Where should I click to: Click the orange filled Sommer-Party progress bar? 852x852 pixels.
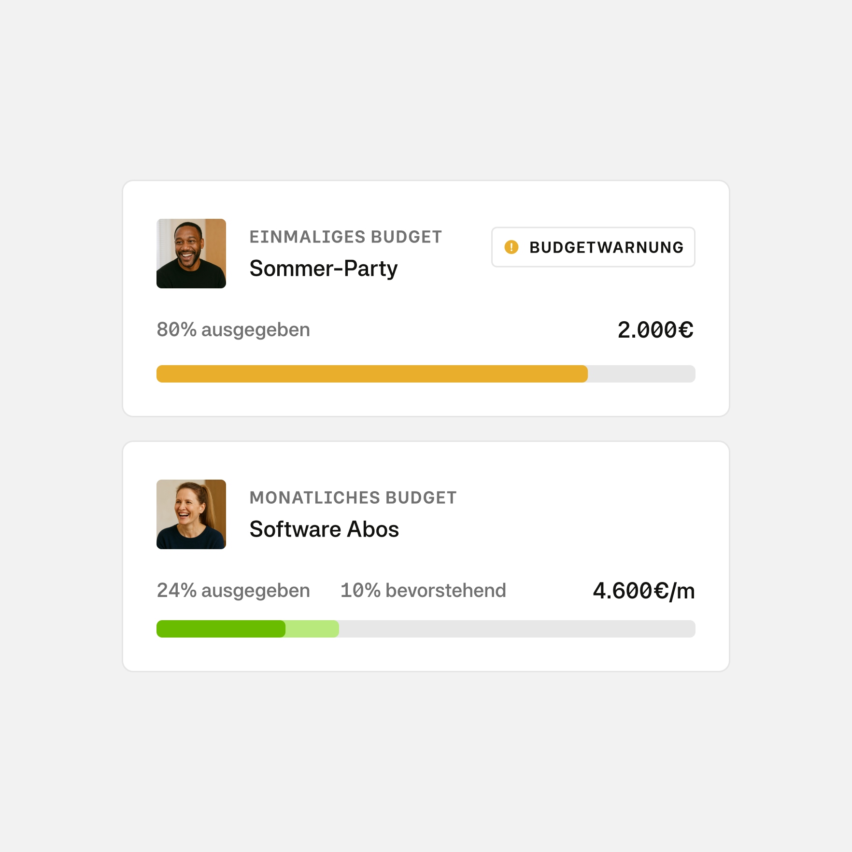(372, 374)
